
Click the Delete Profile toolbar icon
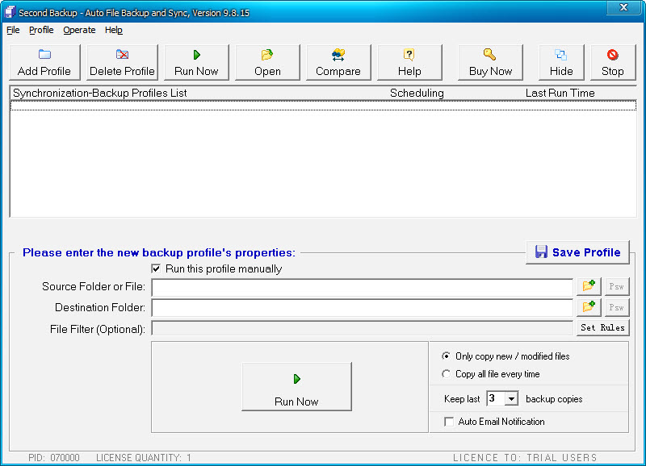[x=122, y=55]
